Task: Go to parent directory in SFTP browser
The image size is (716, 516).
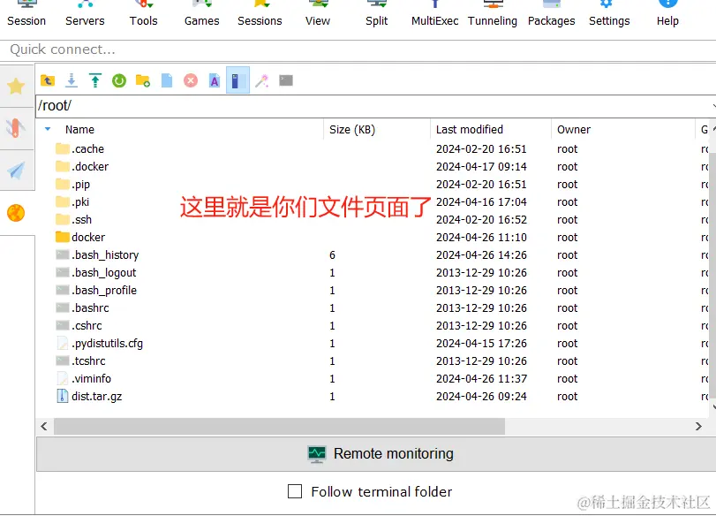Action: pyautogui.click(x=48, y=80)
